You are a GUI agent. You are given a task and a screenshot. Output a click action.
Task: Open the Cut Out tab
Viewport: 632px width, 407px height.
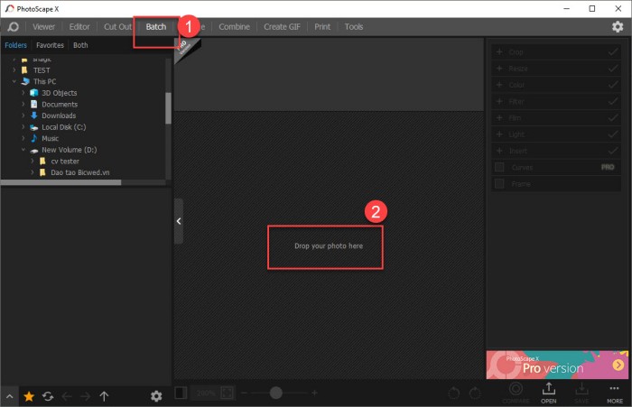[x=117, y=27]
